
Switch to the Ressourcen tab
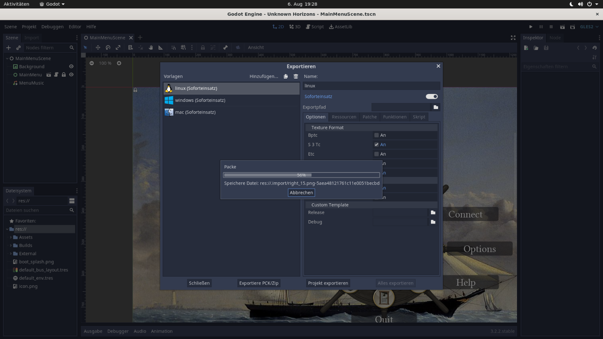tap(344, 117)
